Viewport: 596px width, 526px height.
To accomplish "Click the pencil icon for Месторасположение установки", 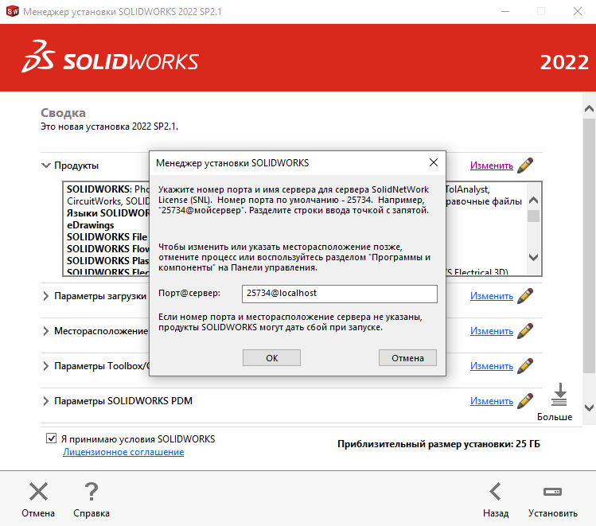I will point(525,331).
